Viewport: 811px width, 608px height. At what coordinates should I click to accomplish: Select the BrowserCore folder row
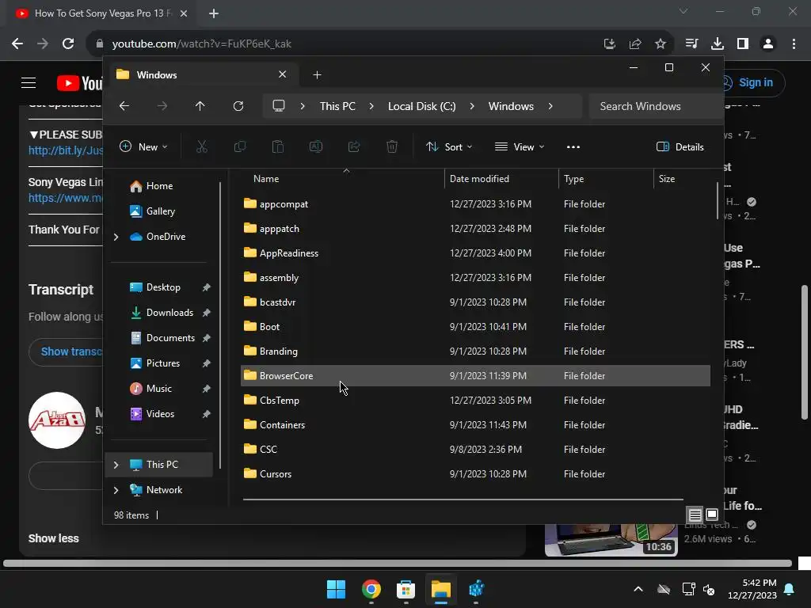(475, 376)
